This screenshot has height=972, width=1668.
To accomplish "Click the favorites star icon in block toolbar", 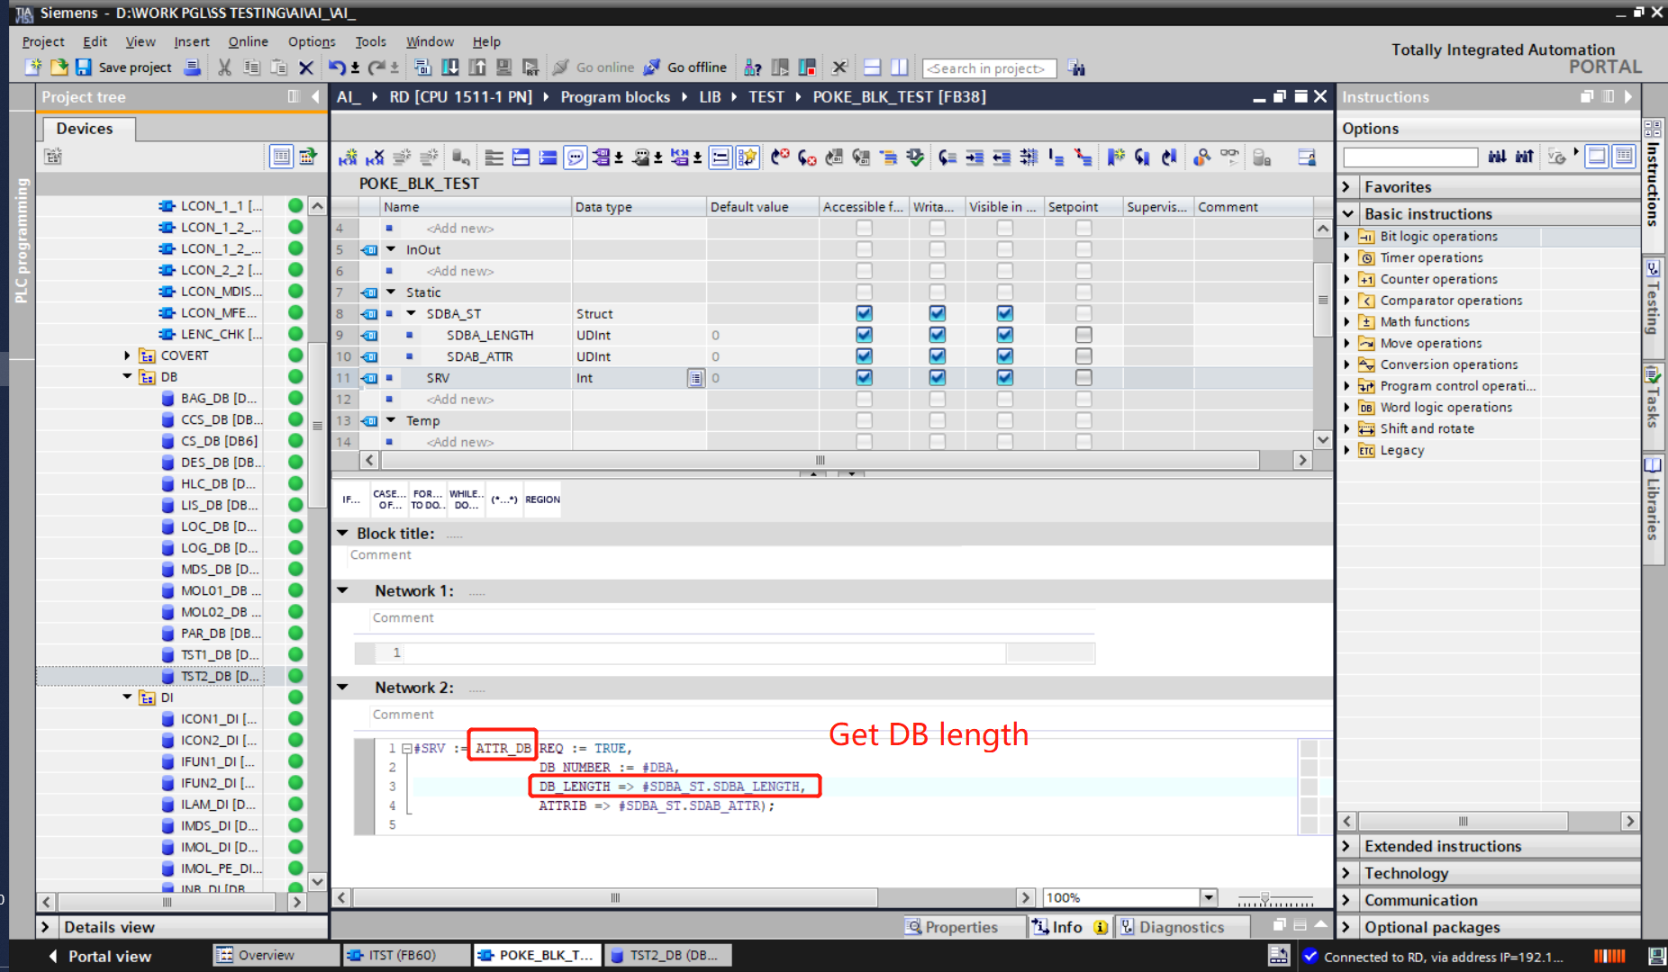I will coord(748,157).
